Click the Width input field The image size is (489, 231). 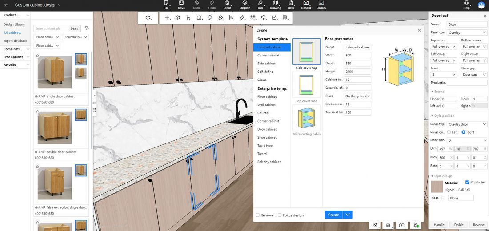(x=357, y=55)
